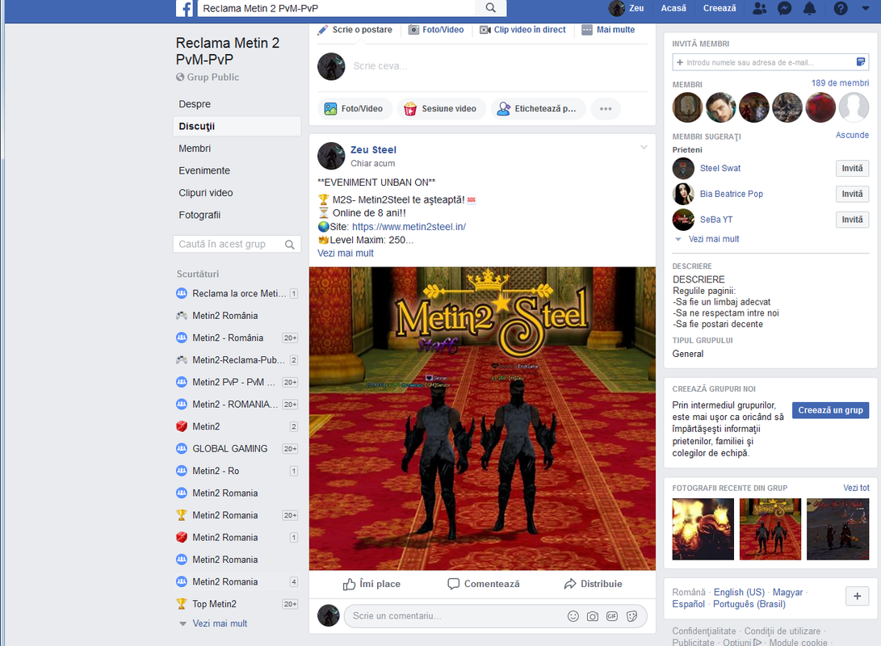
Task: Invite Bia Beatrice Pop to the group
Action: [x=852, y=195]
